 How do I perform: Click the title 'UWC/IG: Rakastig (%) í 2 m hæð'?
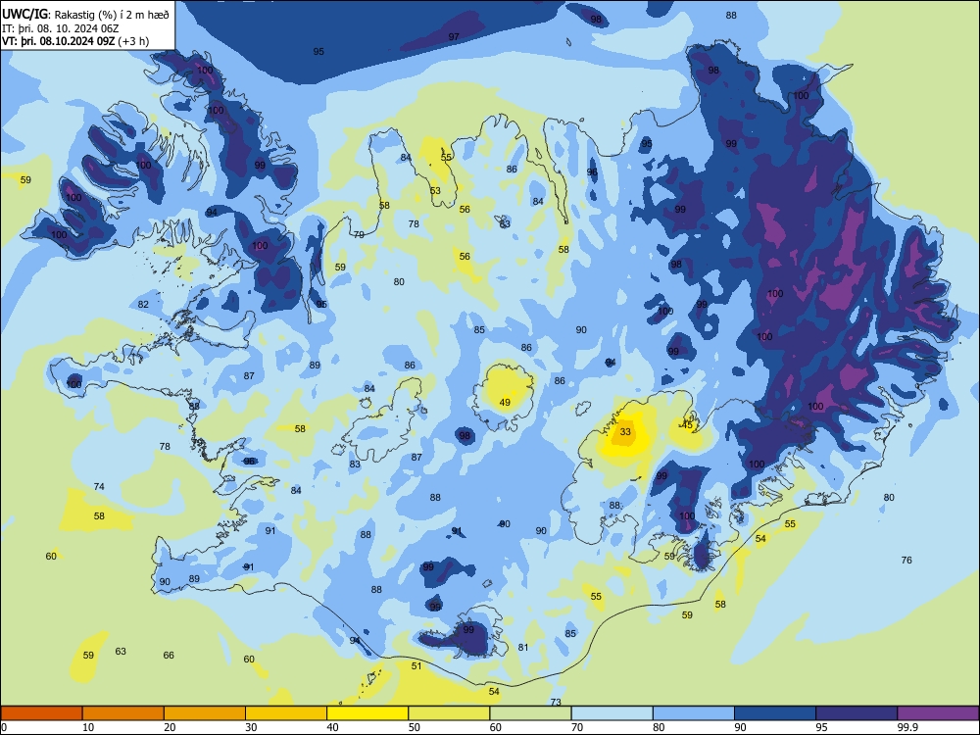coord(85,14)
